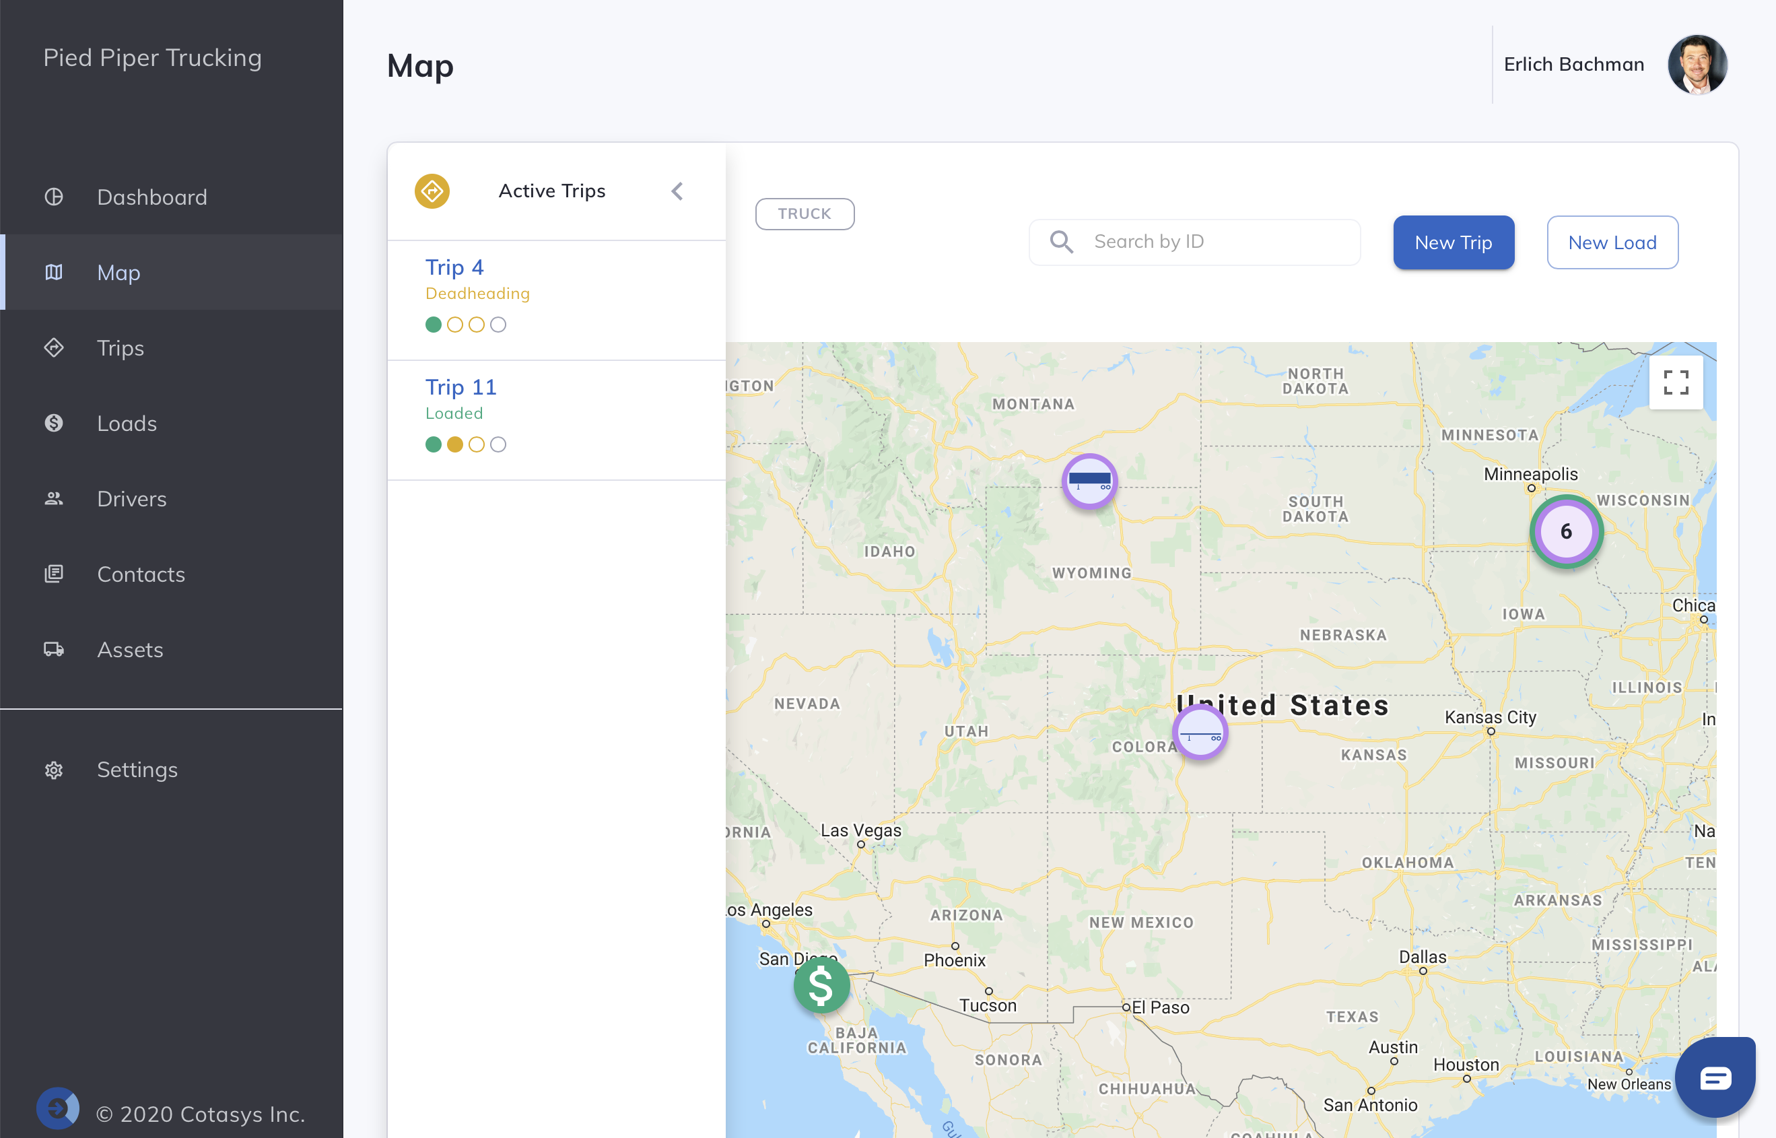
Task: Collapse the Active Trips panel
Action: tap(677, 191)
